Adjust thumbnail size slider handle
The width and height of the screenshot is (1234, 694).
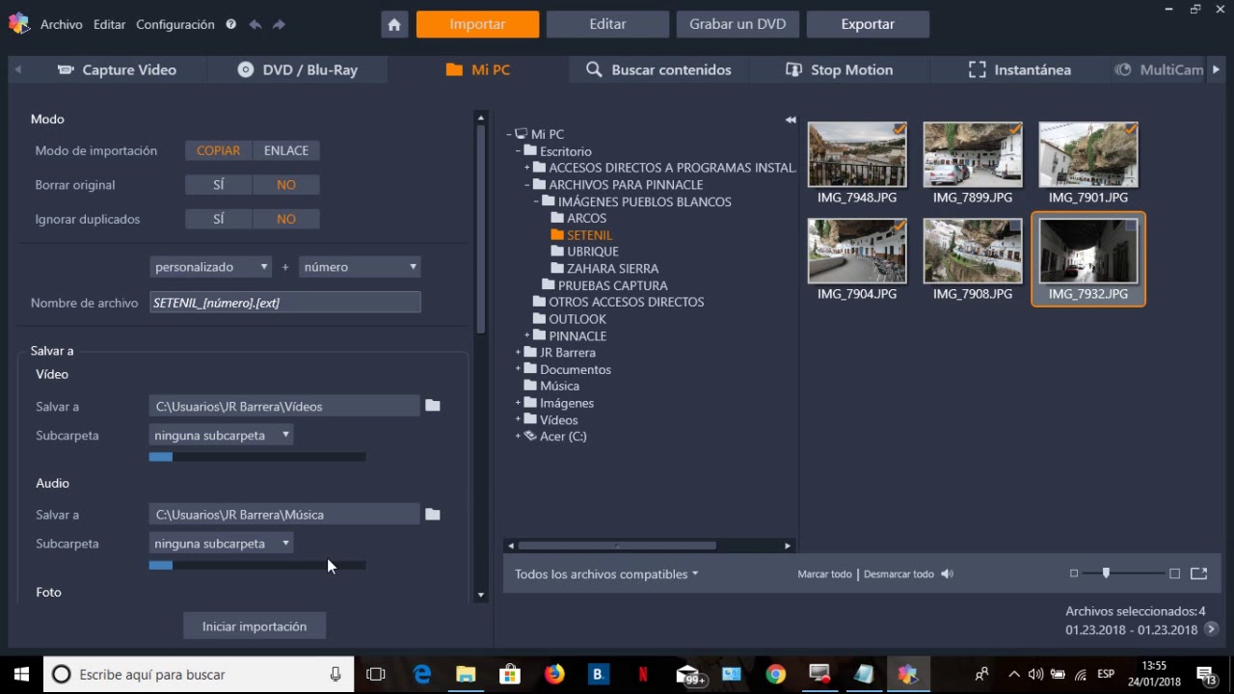[1106, 574]
